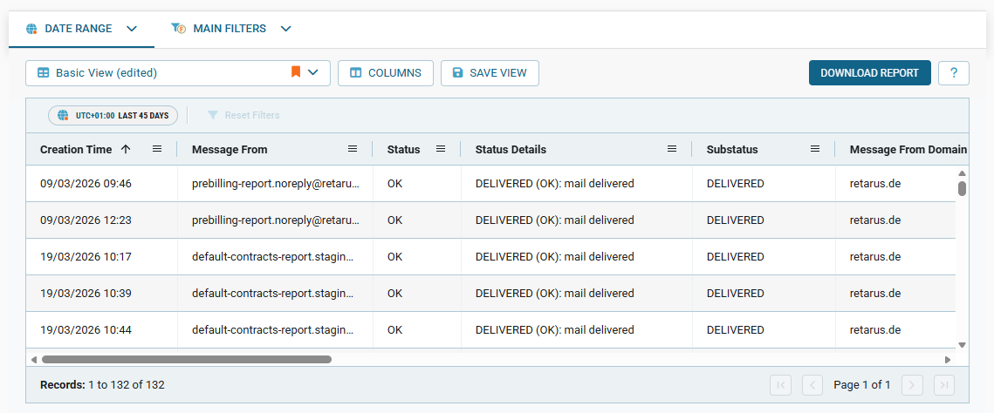Viewport: 994px width, 413px height.
Task: Open the Main Filters tab
Action: (230, 29)
